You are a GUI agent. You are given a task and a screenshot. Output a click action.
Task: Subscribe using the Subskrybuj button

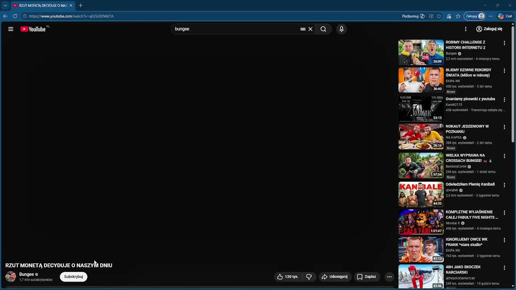(x=73, y=277)
